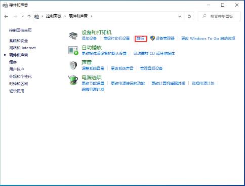
Task: Expand the address bar history dropdown
Action: (180, 16)
